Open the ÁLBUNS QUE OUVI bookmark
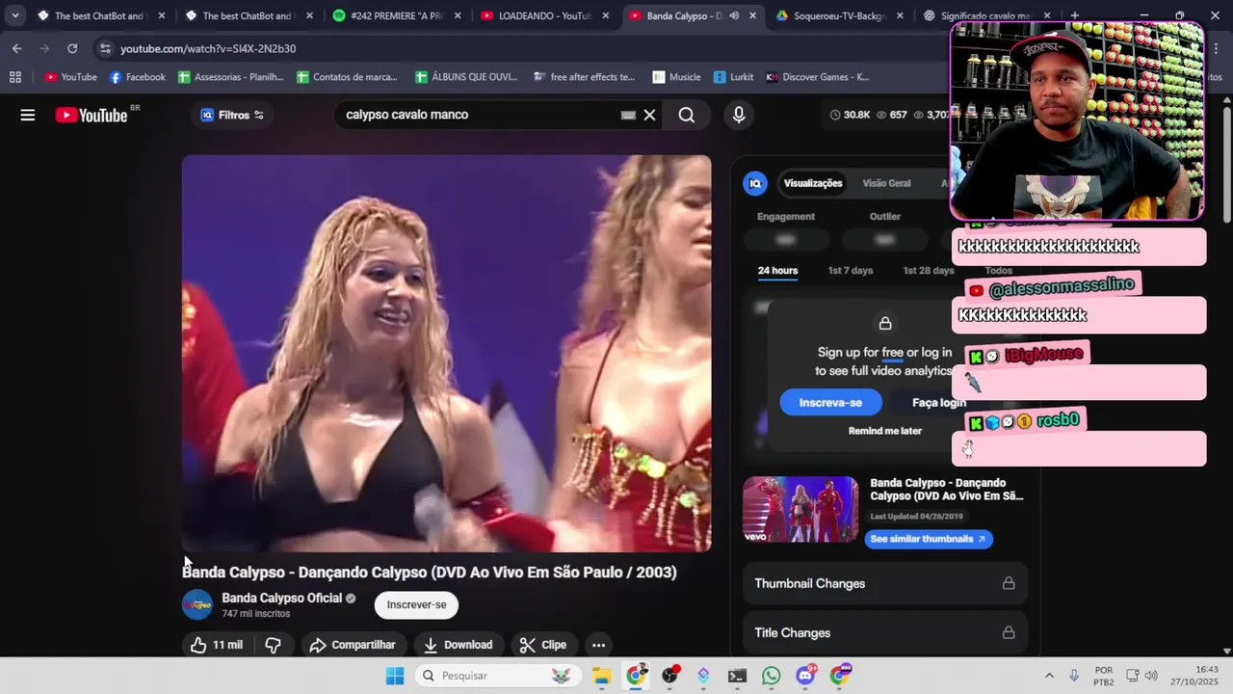This screenshot has height=694, width=1233. pos(466,77)
